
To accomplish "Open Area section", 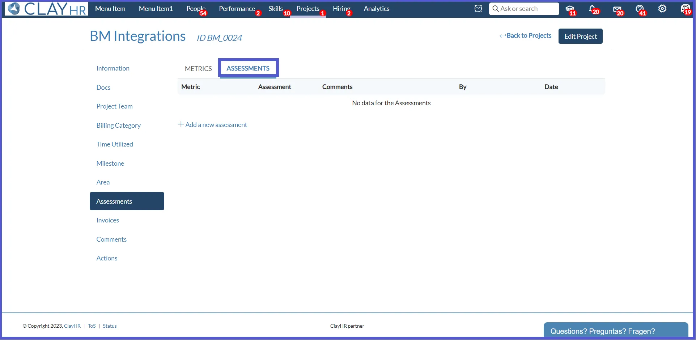I will [103, 182].
